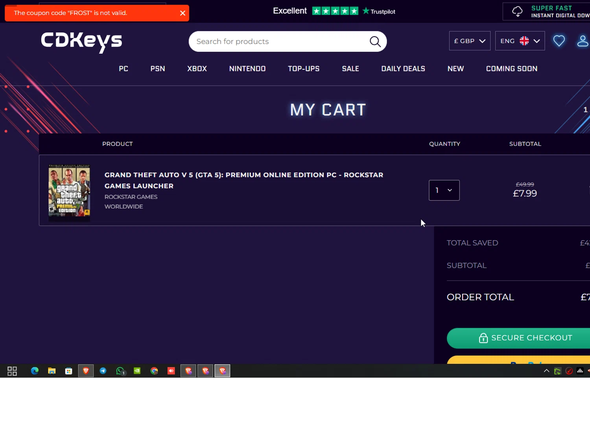This screenshot has width=590, height=422.
Task: Open the NEW products page
Action: pyautogui.click(x=455, y=68)
